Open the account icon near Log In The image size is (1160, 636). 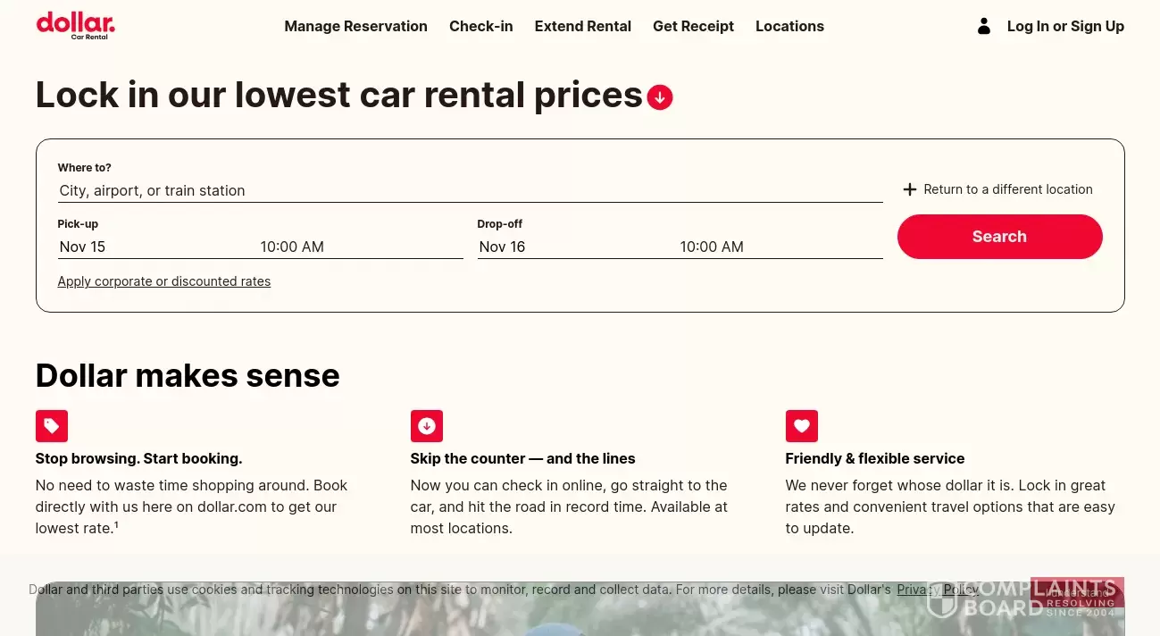click(x=983, y=26)
